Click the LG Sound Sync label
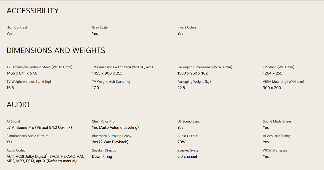324x170 pixels. pyautogui.click(x=188, y=121)
